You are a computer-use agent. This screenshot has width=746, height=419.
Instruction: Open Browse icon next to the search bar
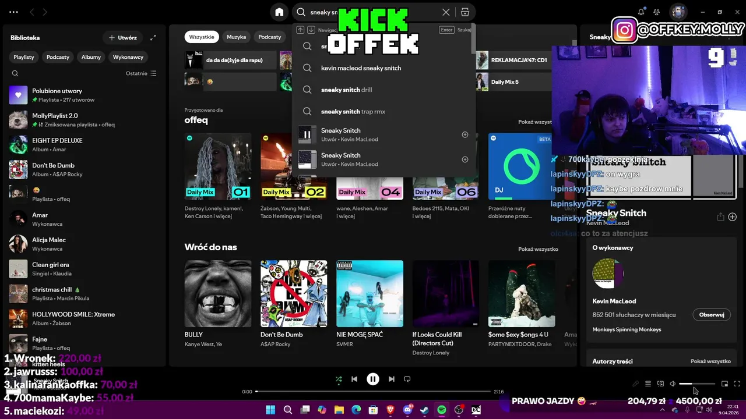(x=465, y=12)
